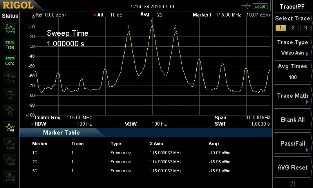Click the Corr correction status icon
Image resolution: width=313 pixels, height=188 pixels.
(10, 78)
